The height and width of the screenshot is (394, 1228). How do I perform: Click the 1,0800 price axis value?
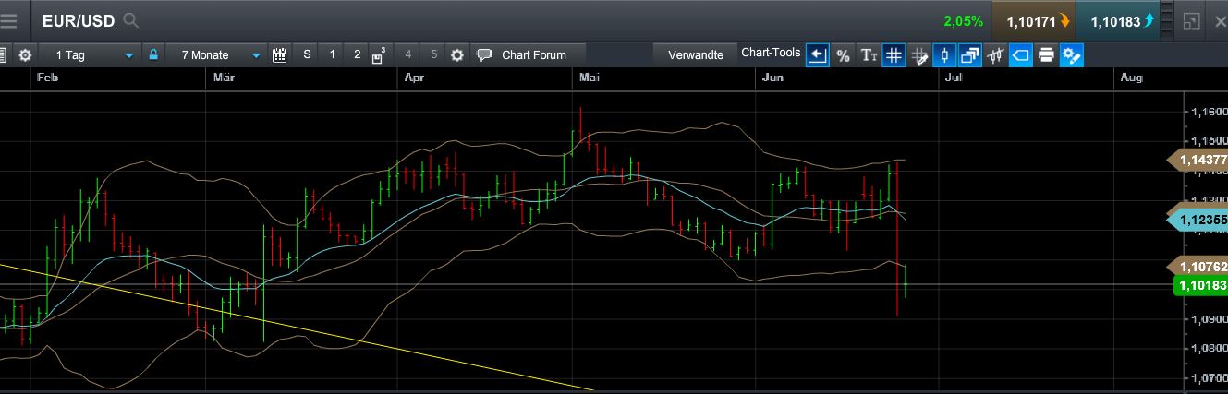pyautogui.click(x=1209, y=349)
